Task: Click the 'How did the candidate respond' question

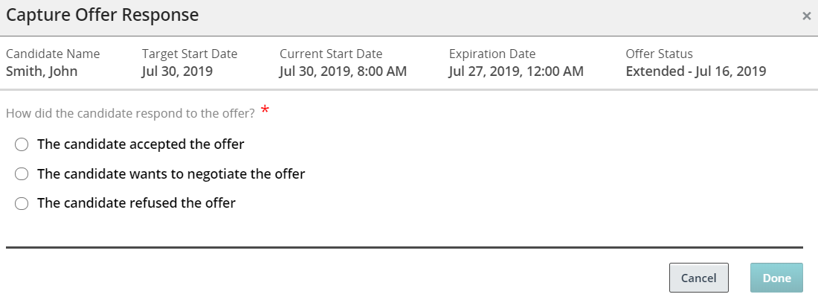Action: point(130,113)
